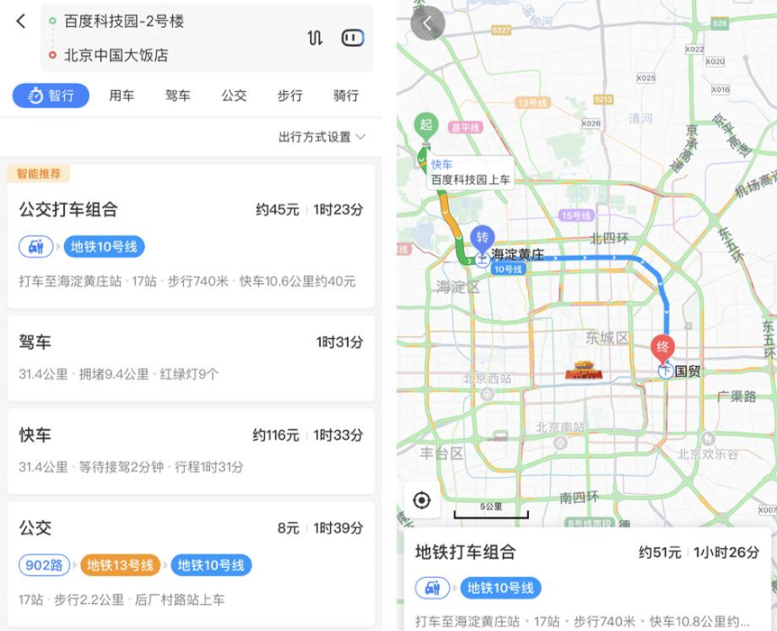Tap the blue 转 transfer marker at 海淀黄庄

click(482, 240)
